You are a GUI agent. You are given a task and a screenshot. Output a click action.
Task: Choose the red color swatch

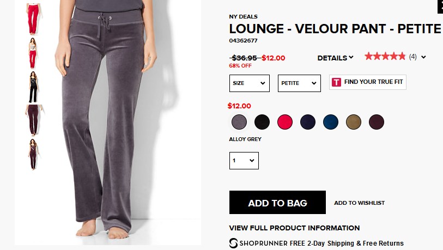tap(285, 122)
